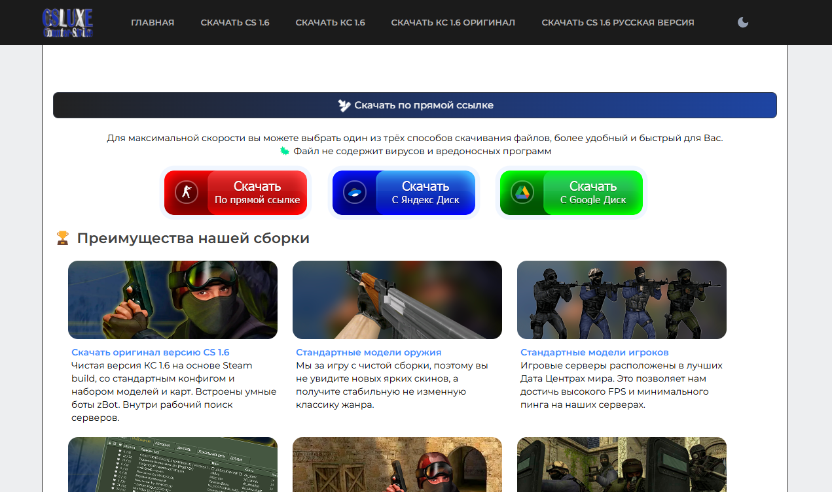
Task: Open Скачать оригинал версию CS 1.6 link
Action: (151, 352)
